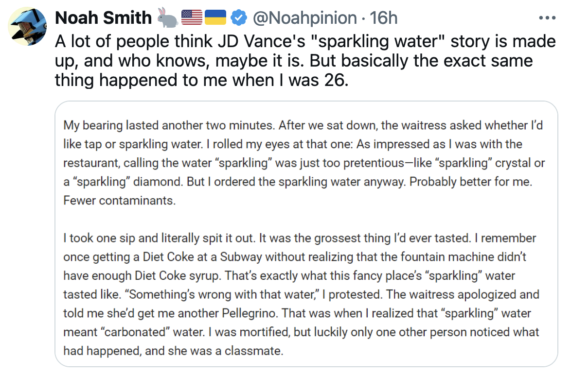Click the rabbit emoji beside the name
The width and height of the screenshot is (571, 375).
pyautogui.click(x=167, y=17)
